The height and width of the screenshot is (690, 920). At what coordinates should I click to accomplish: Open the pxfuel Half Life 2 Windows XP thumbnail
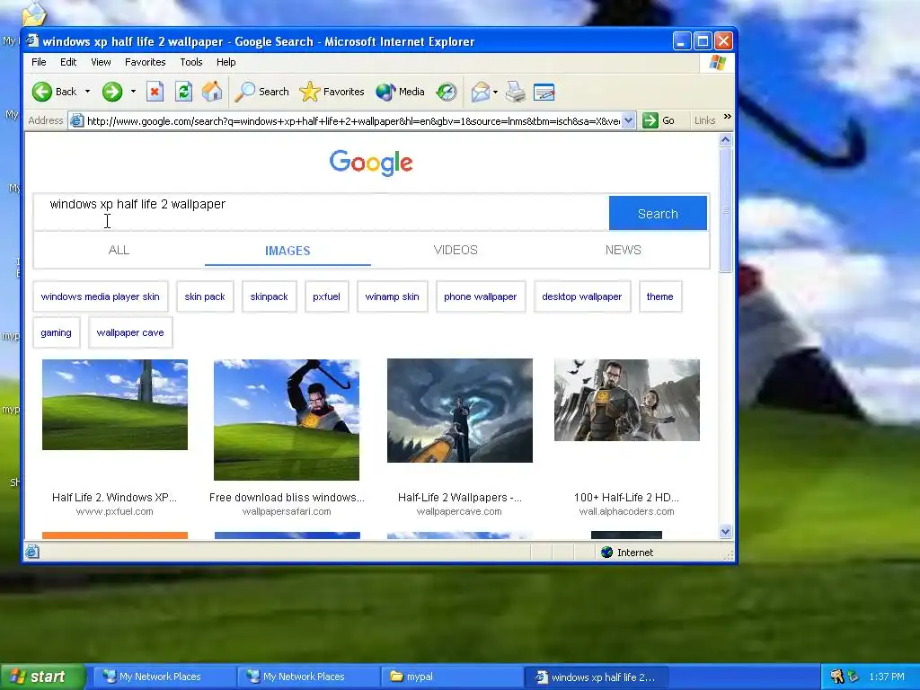coord(115,404)
